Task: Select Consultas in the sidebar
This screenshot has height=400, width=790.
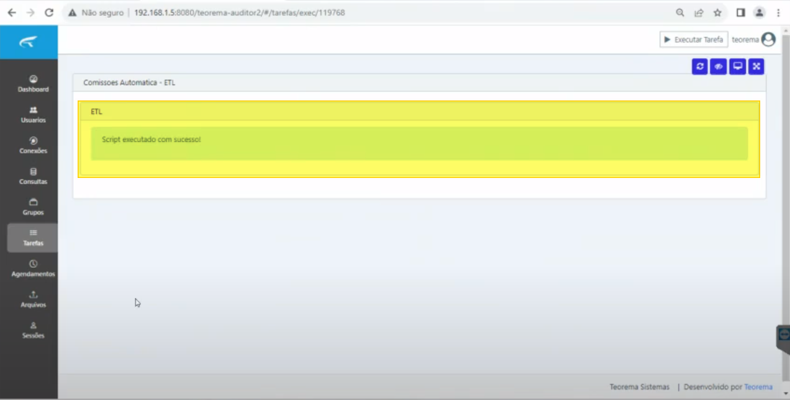Action: 33,176
